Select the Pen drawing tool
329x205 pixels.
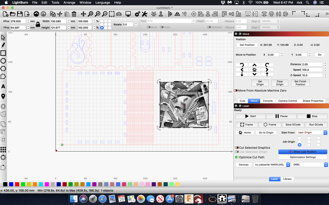click(x=4, y=45)
